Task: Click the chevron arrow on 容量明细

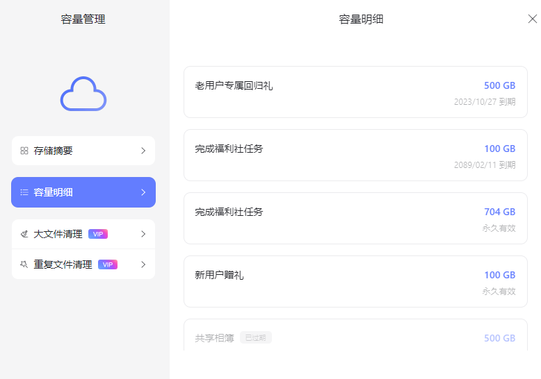Action: pos(143,192)
